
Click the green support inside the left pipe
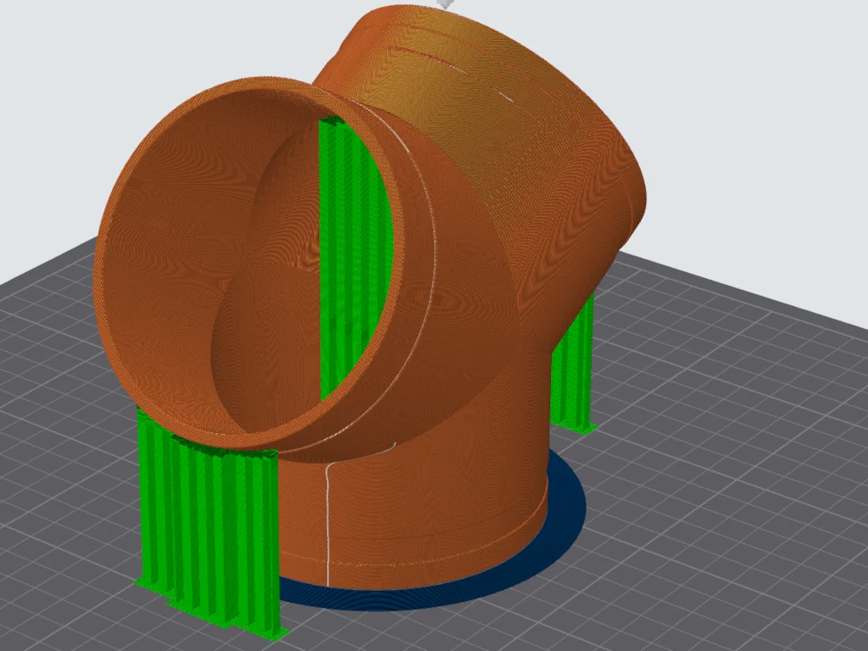[354, 254]
